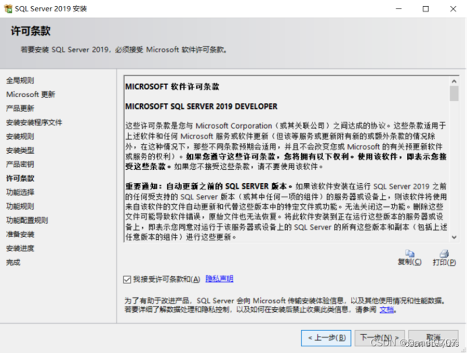Select the 功能选择 step
The image size is (467, 353).
(x=20, y=192)
